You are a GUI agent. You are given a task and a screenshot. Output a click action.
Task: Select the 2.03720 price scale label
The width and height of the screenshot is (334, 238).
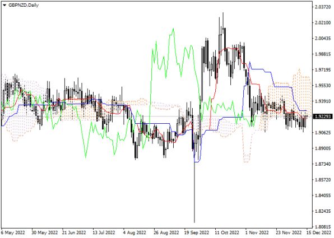pos(323,7)
